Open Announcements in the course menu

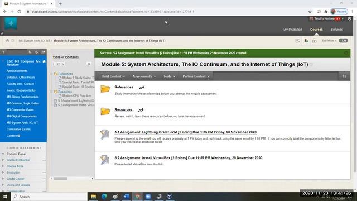[17, 71]
